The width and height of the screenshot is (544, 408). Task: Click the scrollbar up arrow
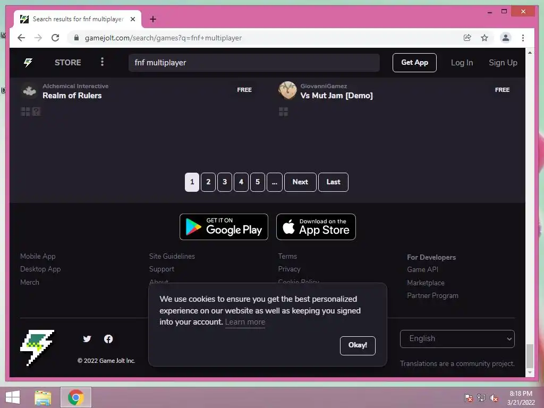point(530,53)
